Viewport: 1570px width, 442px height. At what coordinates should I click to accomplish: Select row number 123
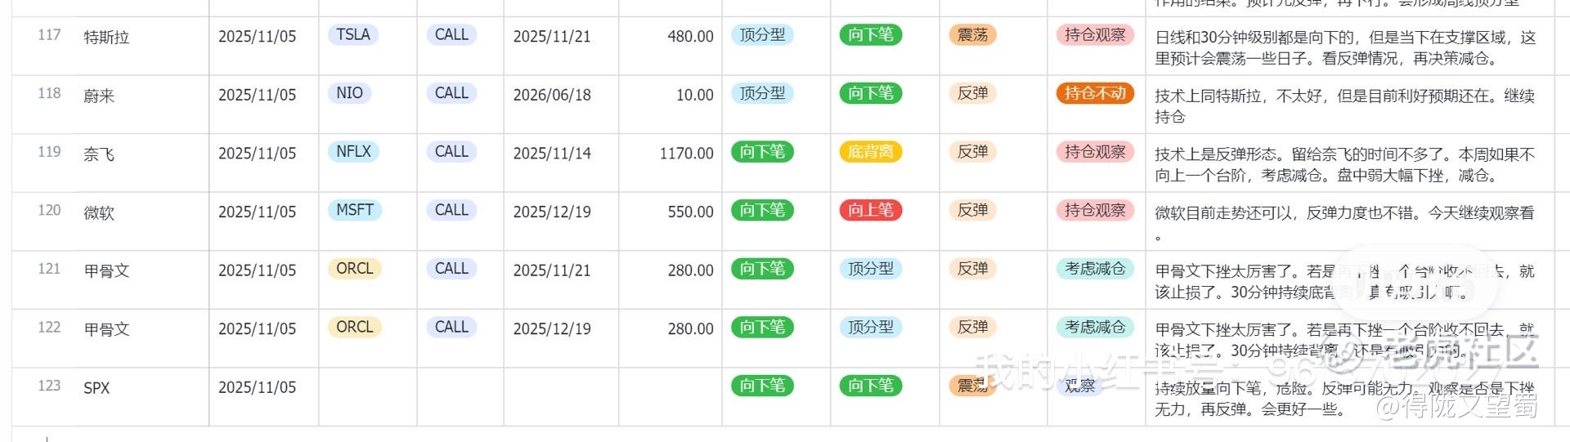(49, 386)
